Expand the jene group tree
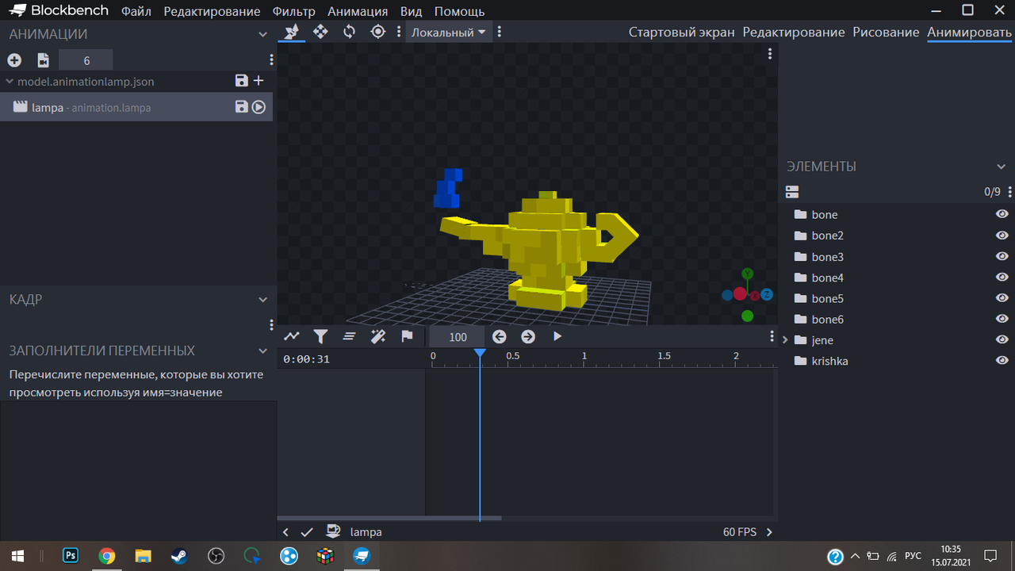1015x571 pixels. pyautogui.click(x=785, y=340)
